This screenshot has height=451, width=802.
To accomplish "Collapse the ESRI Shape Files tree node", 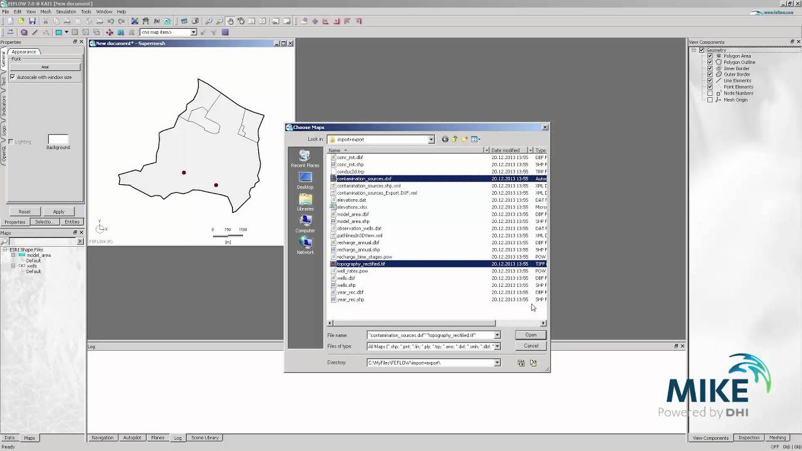I will pos(5,249).
